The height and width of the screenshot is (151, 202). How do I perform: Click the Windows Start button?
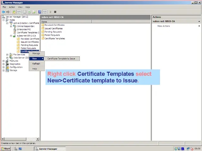[6, 148]
